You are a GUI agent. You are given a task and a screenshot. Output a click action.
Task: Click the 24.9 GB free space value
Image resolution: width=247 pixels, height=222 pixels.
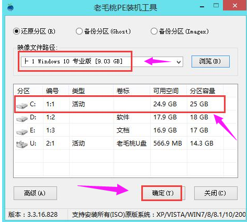(165, 104)
